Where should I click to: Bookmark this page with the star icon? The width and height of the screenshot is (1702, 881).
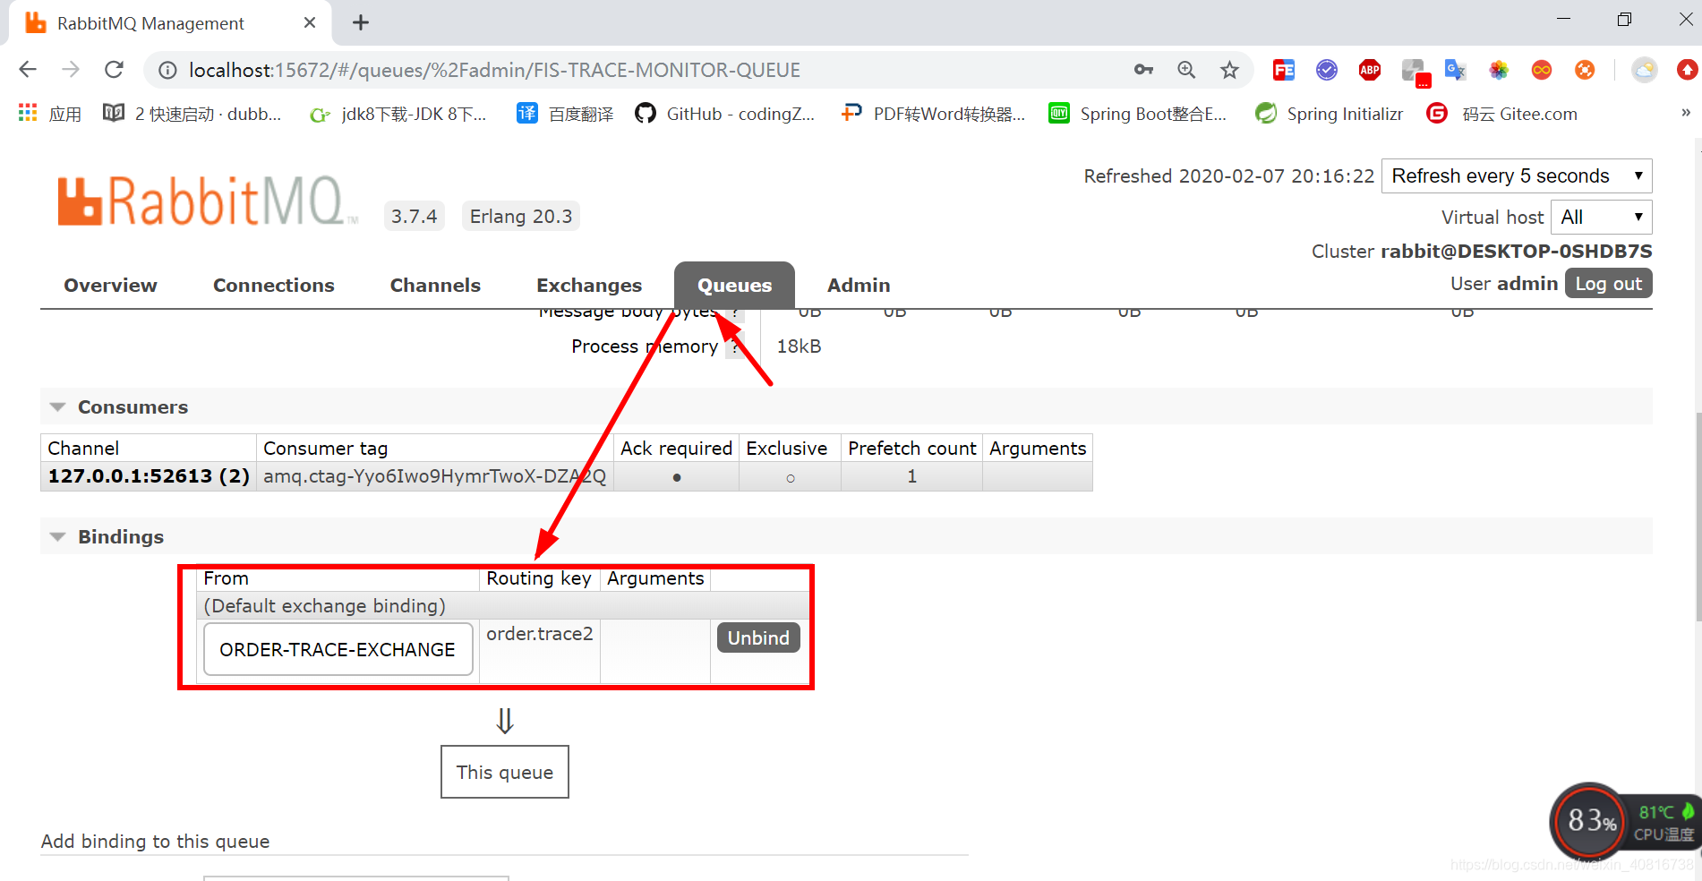pyautogui.click(x=1229, y=70)
